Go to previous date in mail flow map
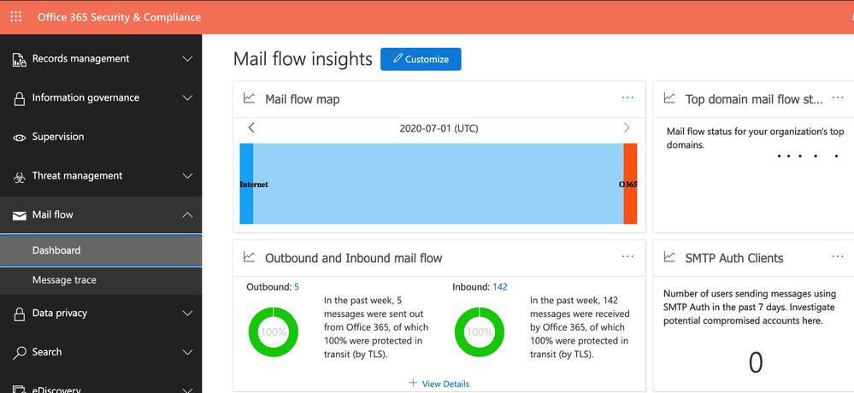This screenshot has height=393, width=854. tap(251, 128)
